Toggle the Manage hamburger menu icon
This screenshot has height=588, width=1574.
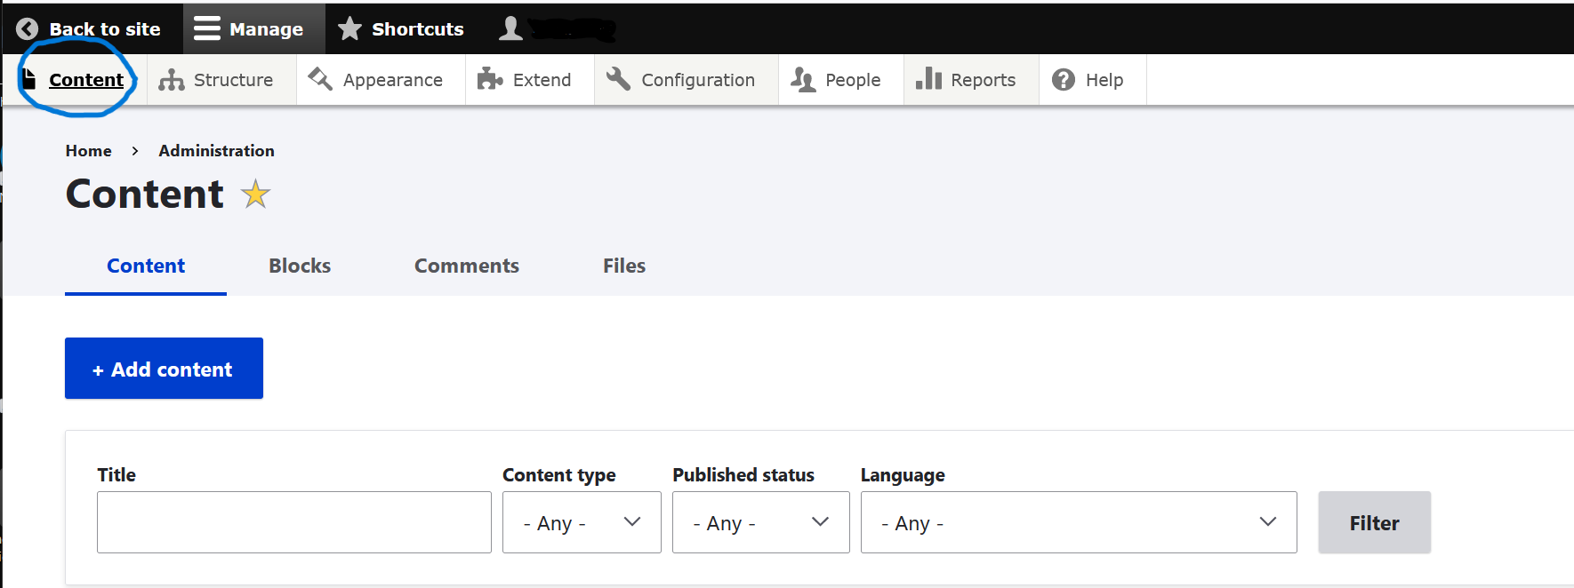[207, 28]
